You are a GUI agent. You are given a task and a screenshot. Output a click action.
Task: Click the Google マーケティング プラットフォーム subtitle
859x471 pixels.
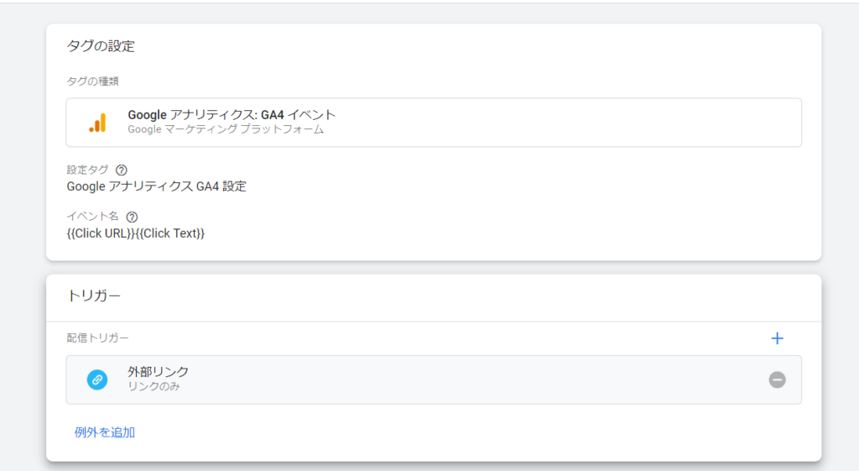click(226, 130)
